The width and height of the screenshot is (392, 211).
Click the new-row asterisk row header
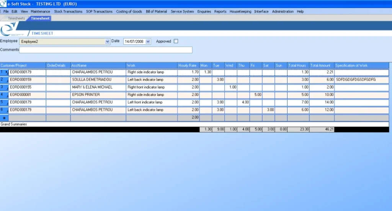click(4, 118)
